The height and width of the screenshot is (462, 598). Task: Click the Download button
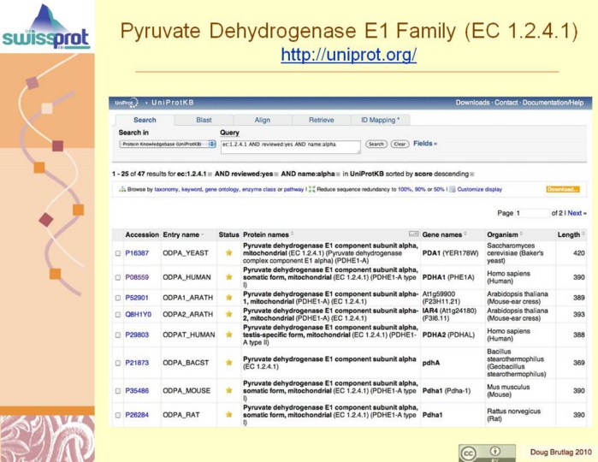563,189
